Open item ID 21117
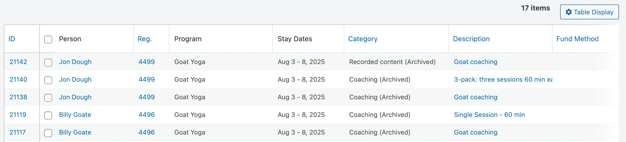 click(18, 132)
